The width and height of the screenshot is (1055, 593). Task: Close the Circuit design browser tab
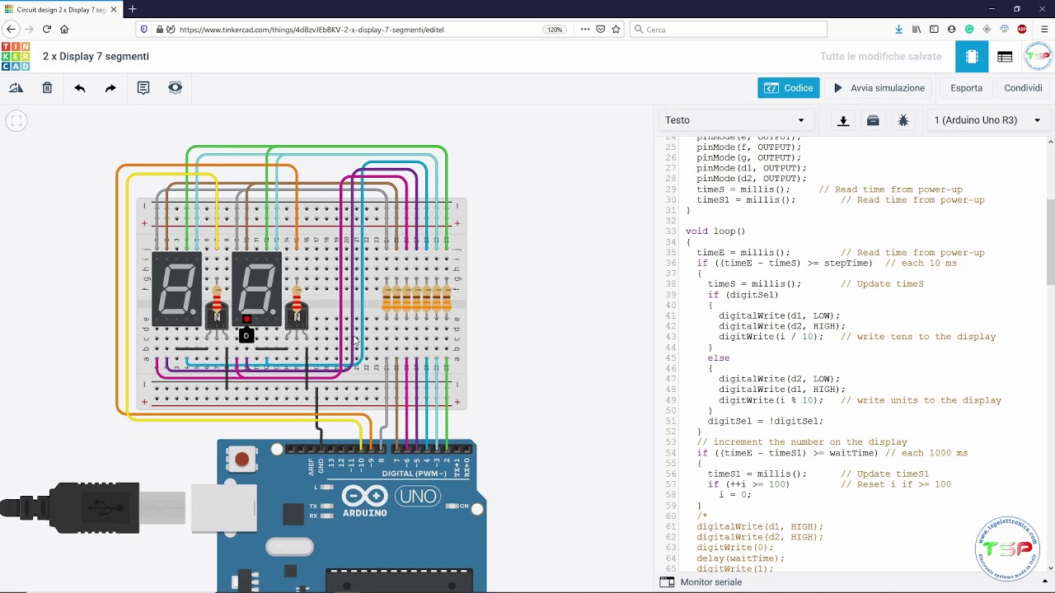pos(114,9)
